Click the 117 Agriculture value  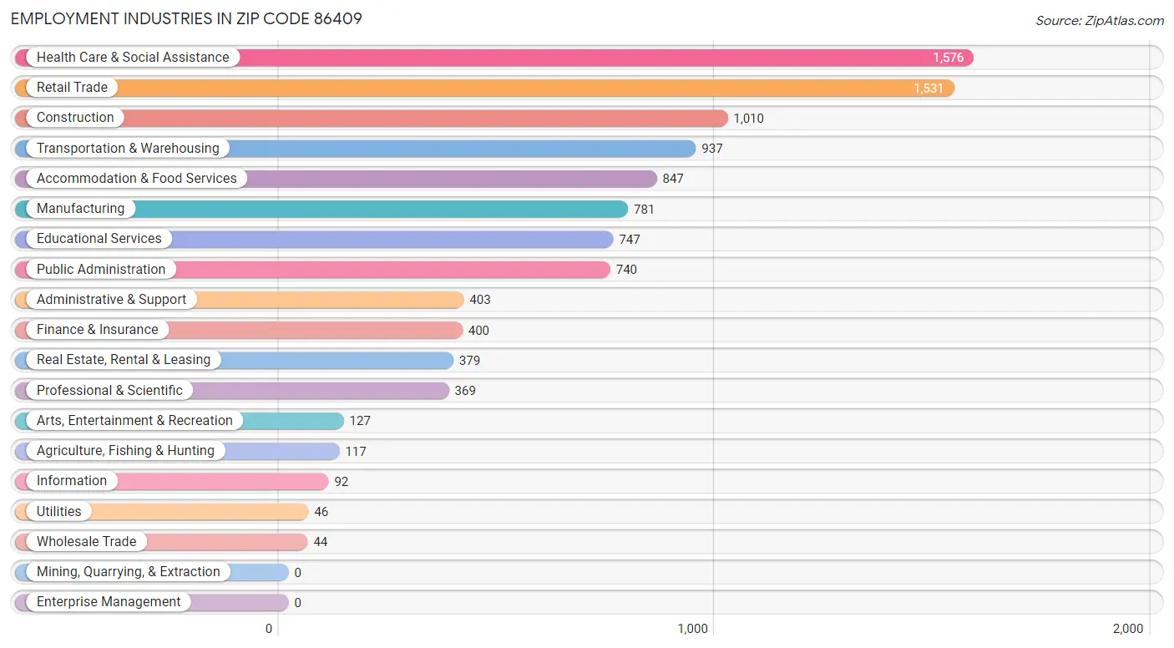[356, 452]
